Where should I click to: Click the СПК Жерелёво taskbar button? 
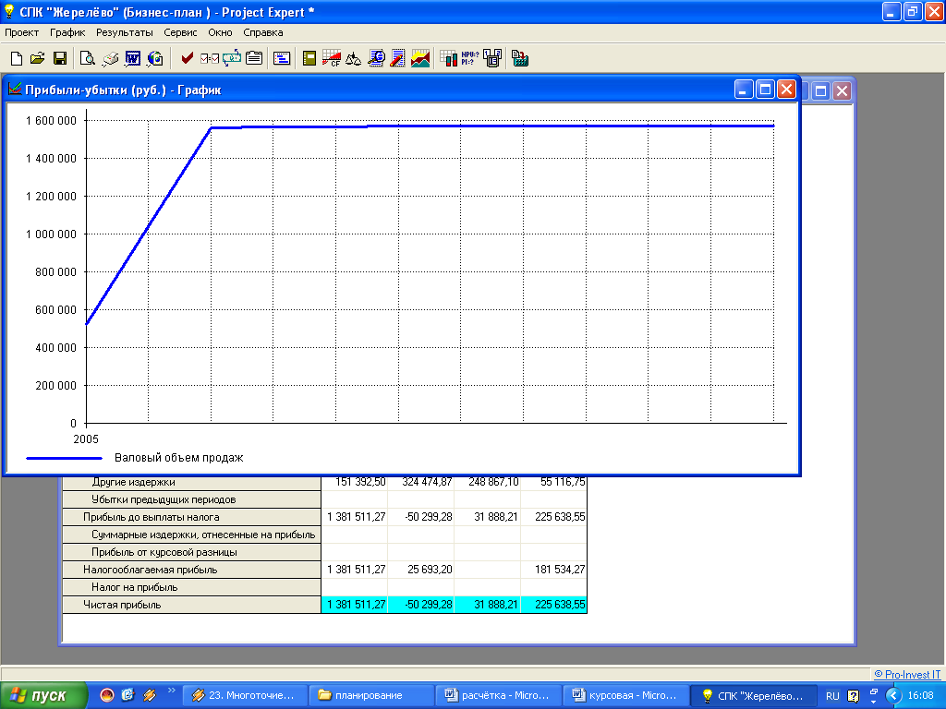pyautogui.click(x=752, y=695)
